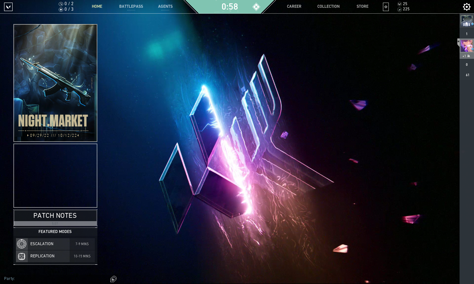Click the 5.07 patch version label
The width and height of the screenshot is (474, 284).
click(x=55, y=224)
